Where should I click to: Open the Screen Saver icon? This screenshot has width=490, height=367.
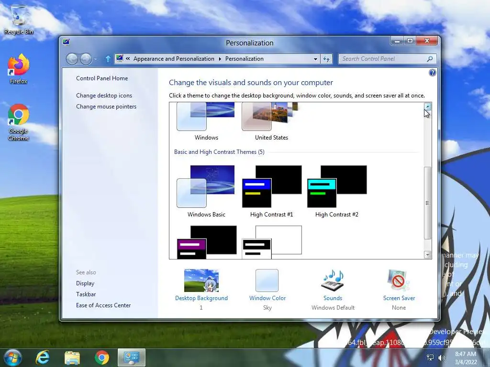click(x=399, y=281)
